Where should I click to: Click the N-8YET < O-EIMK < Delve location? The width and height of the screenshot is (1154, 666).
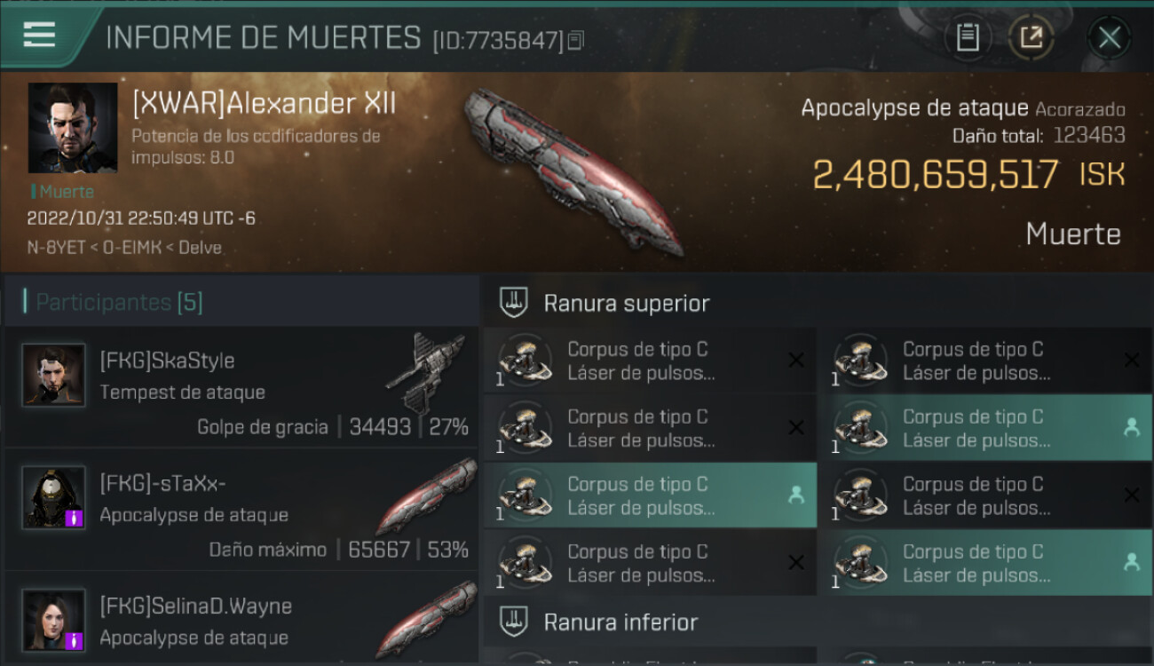[124, 247]
